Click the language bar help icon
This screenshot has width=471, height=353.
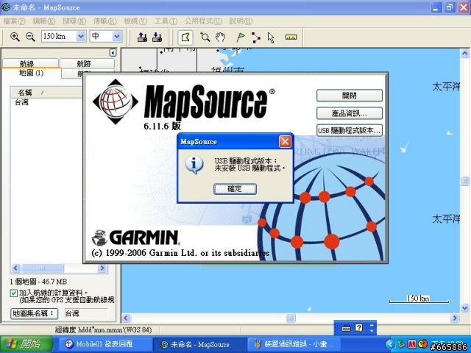coord(359,328)
